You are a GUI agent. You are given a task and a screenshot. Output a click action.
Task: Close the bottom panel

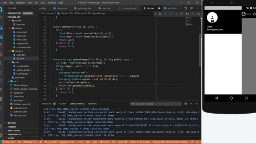click(x=197, y=104)
